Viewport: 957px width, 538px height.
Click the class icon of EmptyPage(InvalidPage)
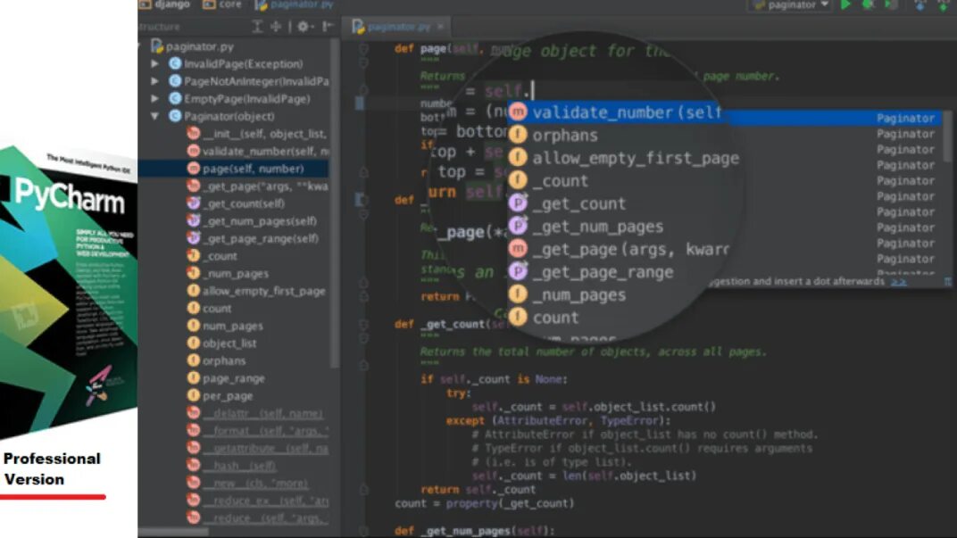(x=175, y=99)
